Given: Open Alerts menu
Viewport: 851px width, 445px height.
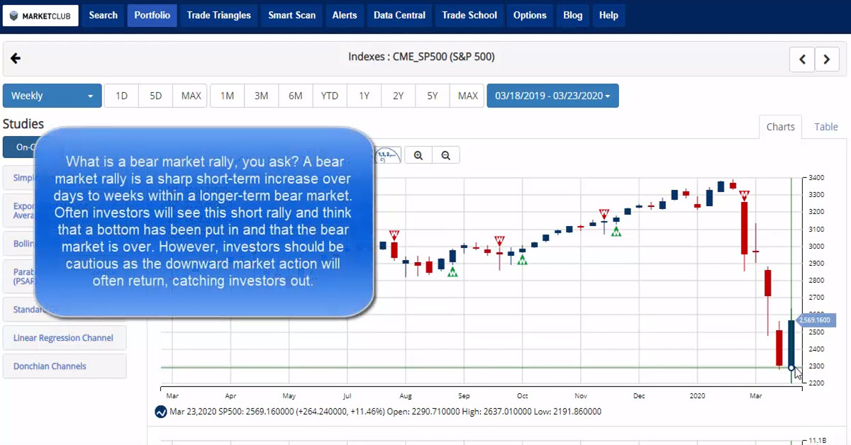Looking at the screenshot, I should (345, 15).
